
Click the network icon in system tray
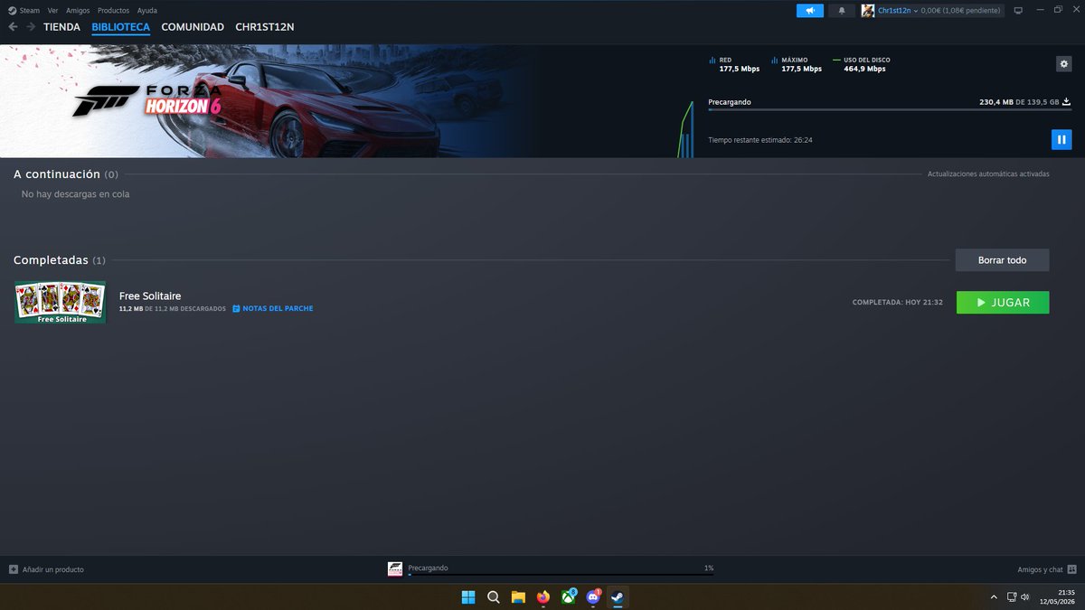click(x=1012, y=597)
